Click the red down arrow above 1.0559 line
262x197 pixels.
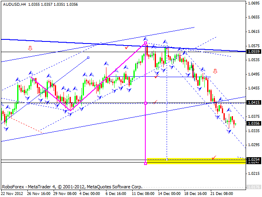(x=30, y=48)
